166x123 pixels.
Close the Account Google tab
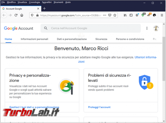point(38,9)
